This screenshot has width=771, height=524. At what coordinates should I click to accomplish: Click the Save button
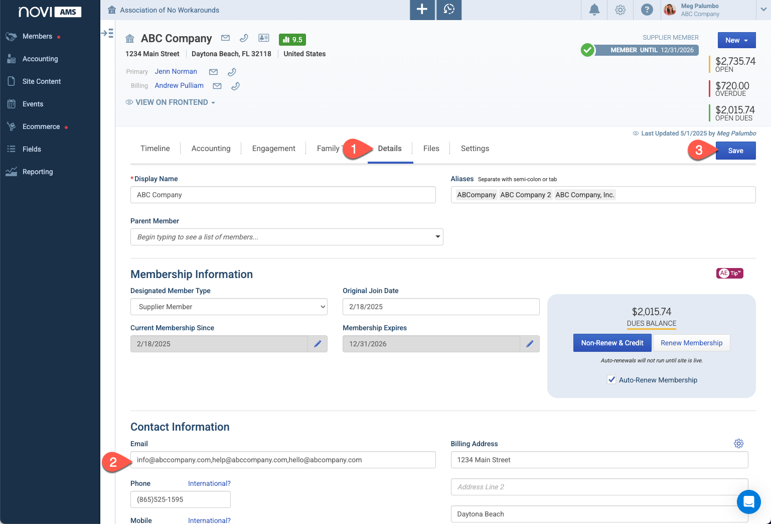click(x=735, y=151)
